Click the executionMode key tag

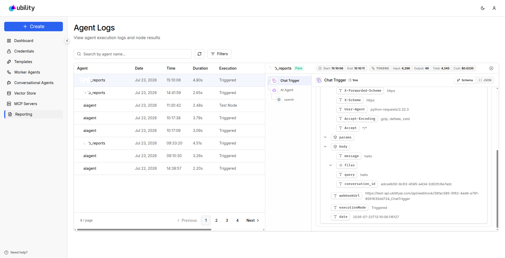[x=349, y=208]
